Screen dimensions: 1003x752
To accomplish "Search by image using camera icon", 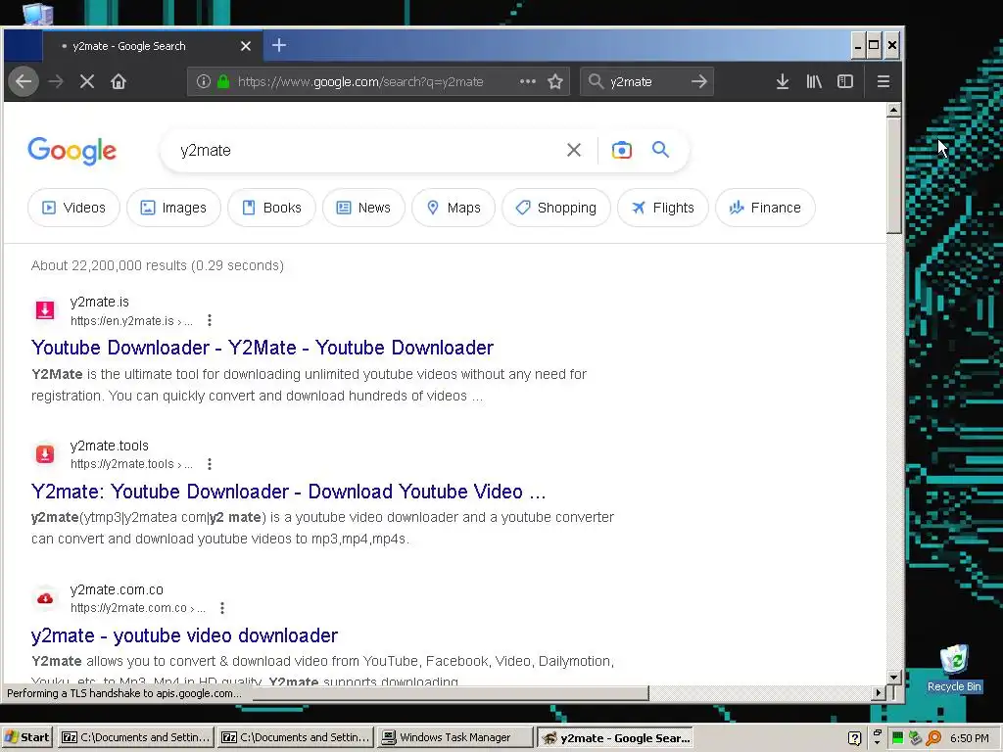I will (x=621, y=150).
